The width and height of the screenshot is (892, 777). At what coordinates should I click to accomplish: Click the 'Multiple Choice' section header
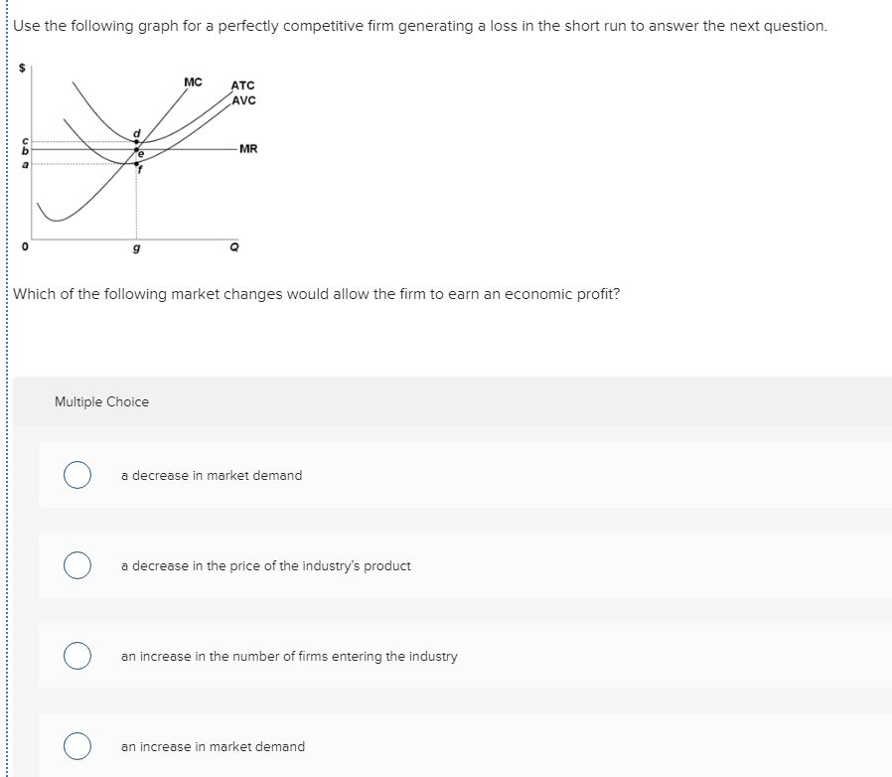[x=102, y=401]
